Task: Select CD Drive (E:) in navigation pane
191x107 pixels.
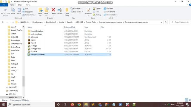Action: click(x=13, y=91)
